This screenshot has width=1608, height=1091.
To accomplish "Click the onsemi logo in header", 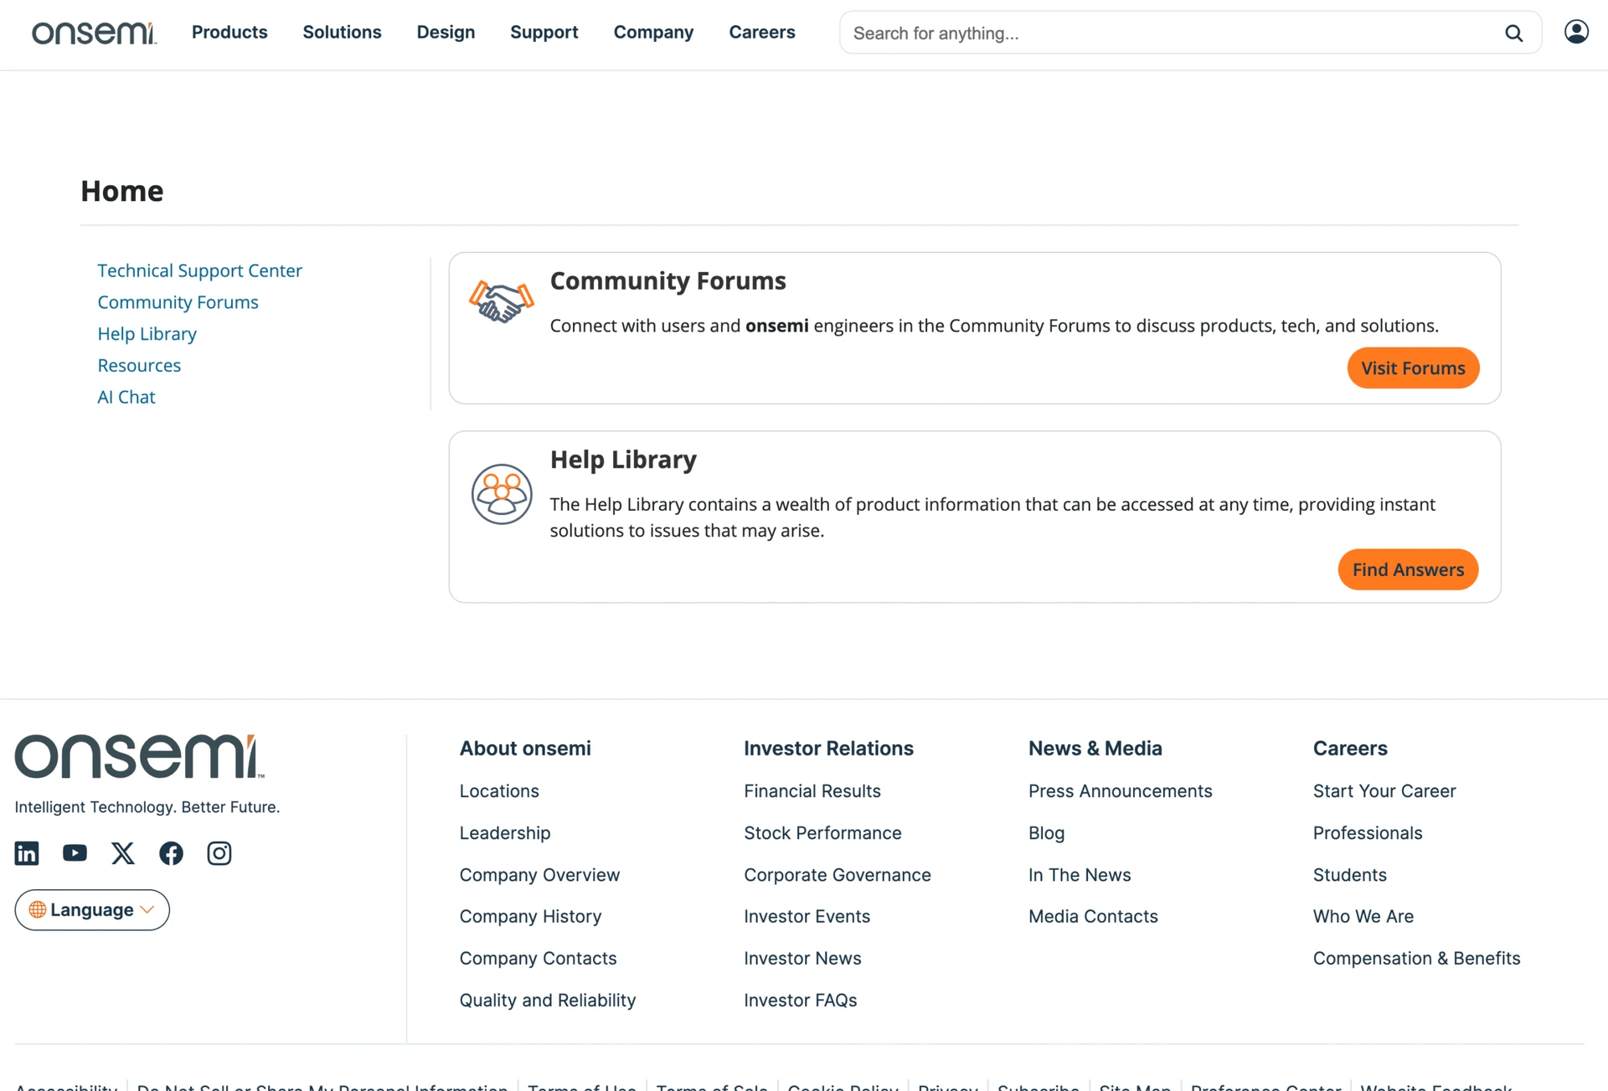I will click(94, 33).
